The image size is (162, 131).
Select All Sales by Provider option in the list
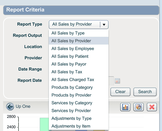pos(79,41)
